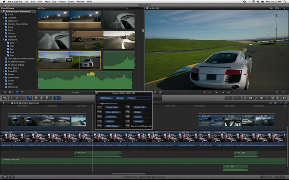Switch the event browser to list view
This screenshot has height=180, width=289.
point(22,93)
